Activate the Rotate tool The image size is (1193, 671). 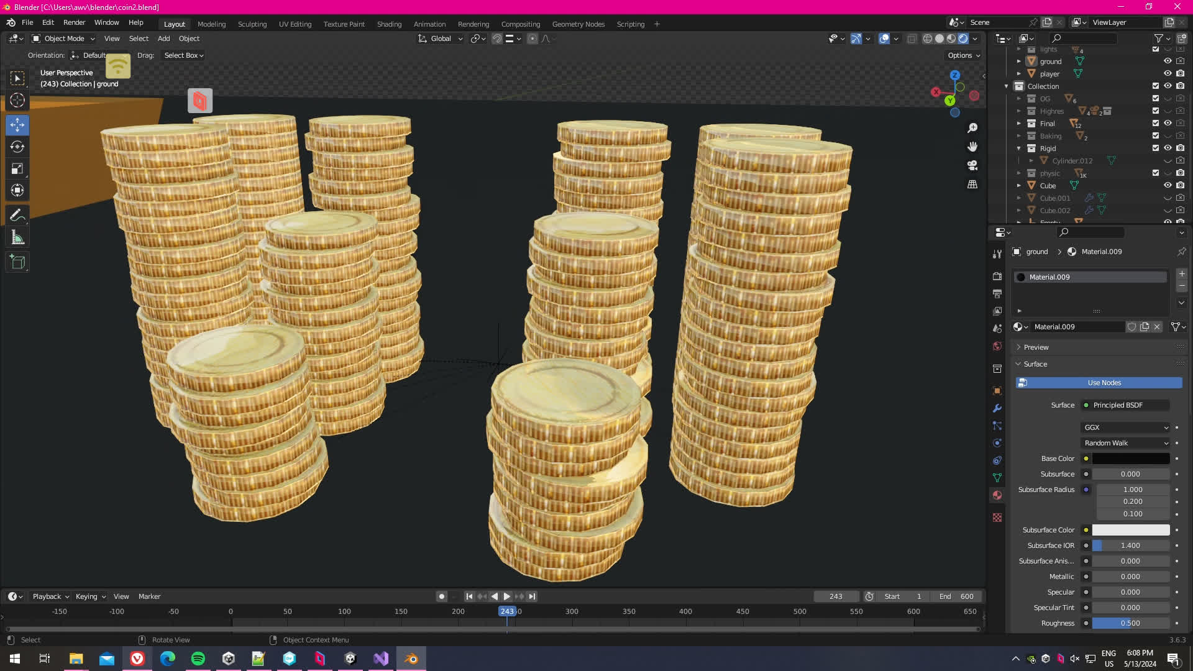tap(17, 147)
